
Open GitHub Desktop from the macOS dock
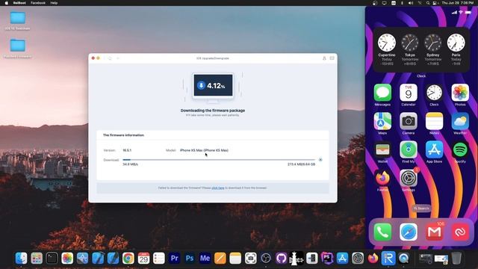(281, 259)
